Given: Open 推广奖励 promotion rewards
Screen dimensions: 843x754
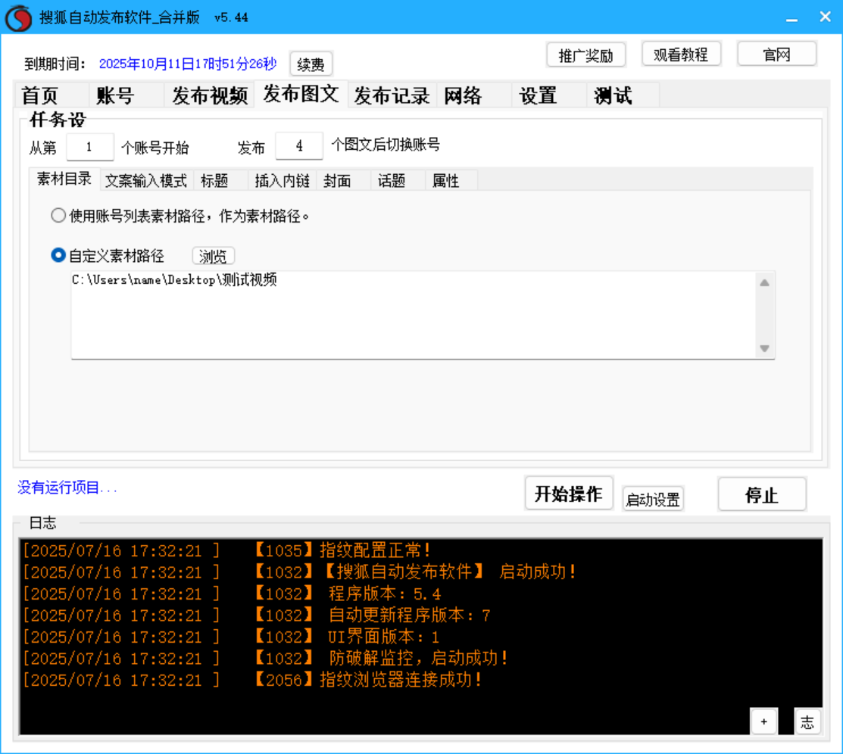Looking at the screenshot, I should click(586, 55).
